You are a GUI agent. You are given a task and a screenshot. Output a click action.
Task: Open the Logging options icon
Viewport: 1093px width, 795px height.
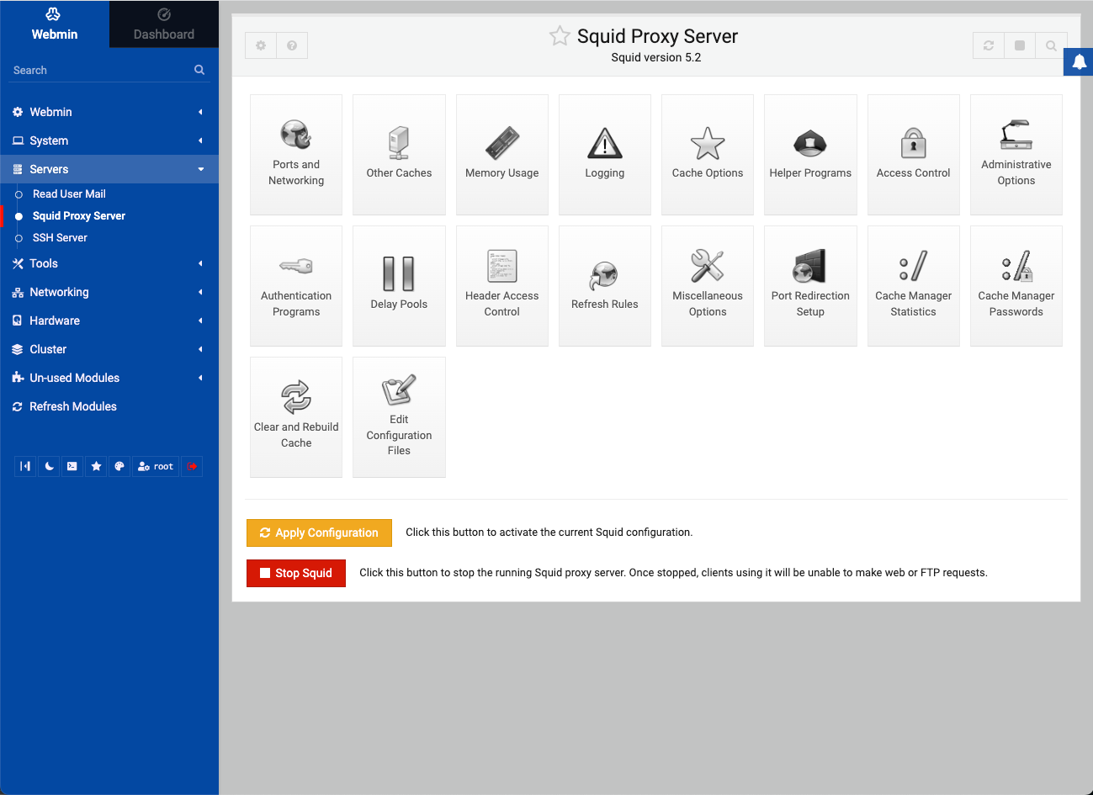pyautogui.click(x=605, y=155)
